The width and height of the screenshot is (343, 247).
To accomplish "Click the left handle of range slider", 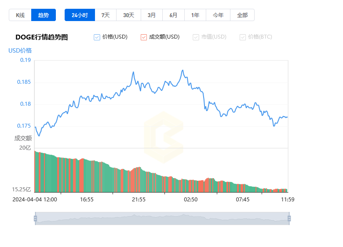I will (x=35, y=218).
